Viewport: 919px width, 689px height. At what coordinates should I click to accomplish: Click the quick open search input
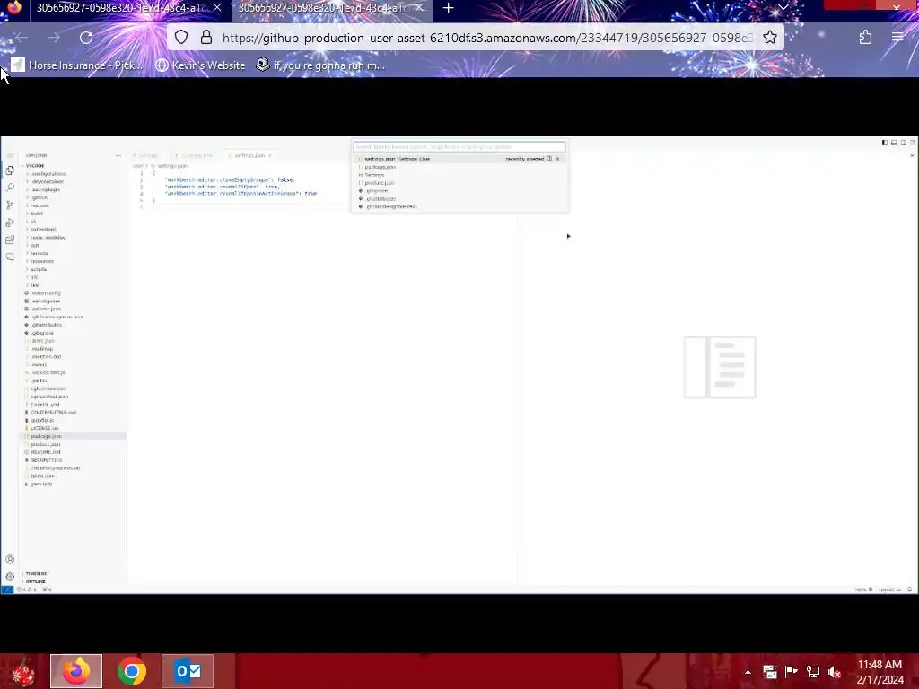(459, 147)
